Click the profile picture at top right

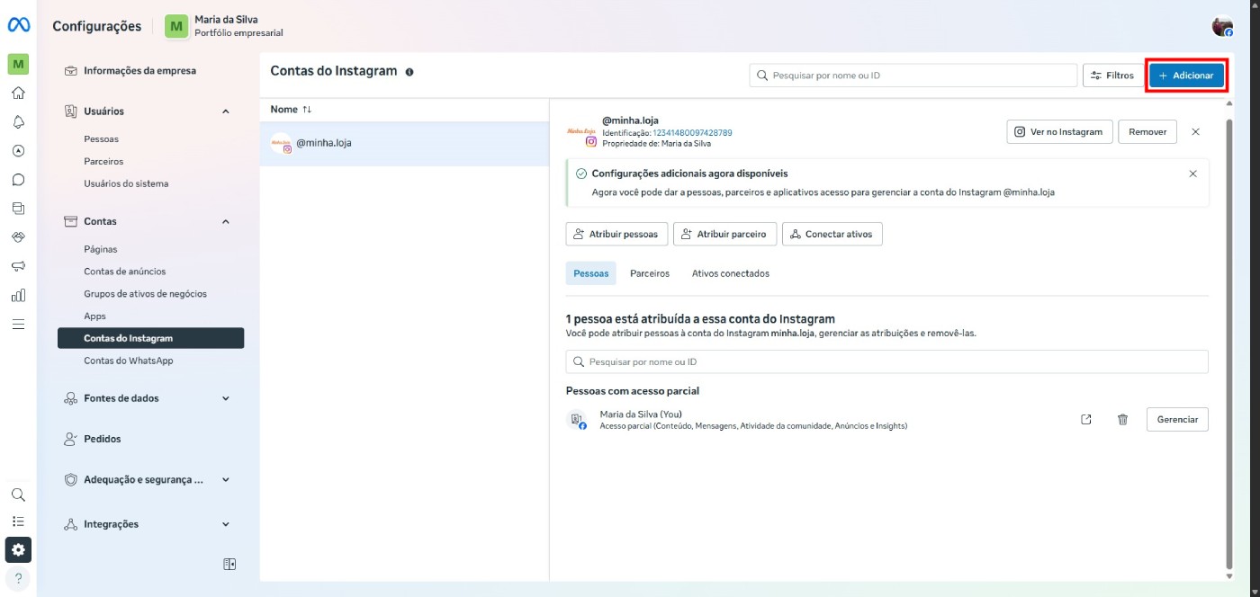[x=1221, y=26]
